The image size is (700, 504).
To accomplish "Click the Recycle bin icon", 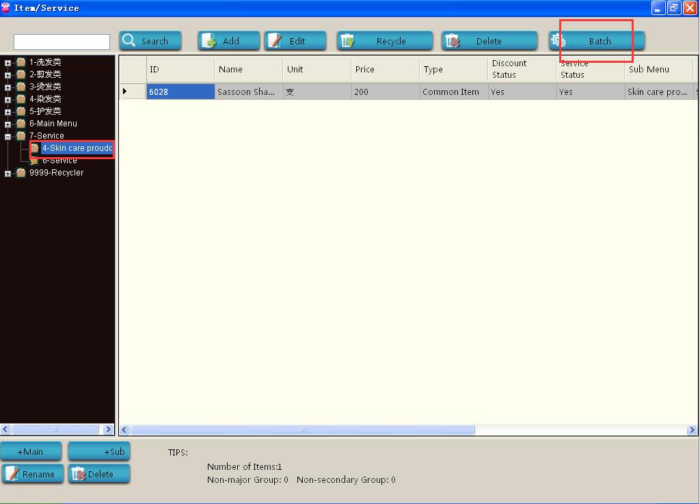I will pos(347,40).
